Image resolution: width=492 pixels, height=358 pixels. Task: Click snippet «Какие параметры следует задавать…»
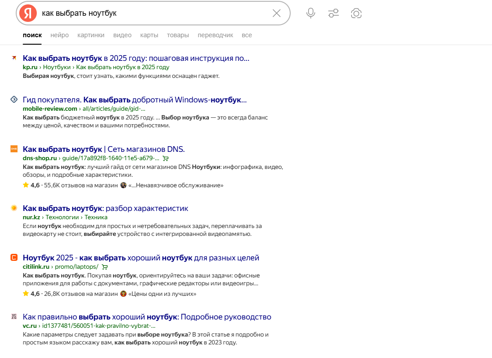[x=146, y=339]
